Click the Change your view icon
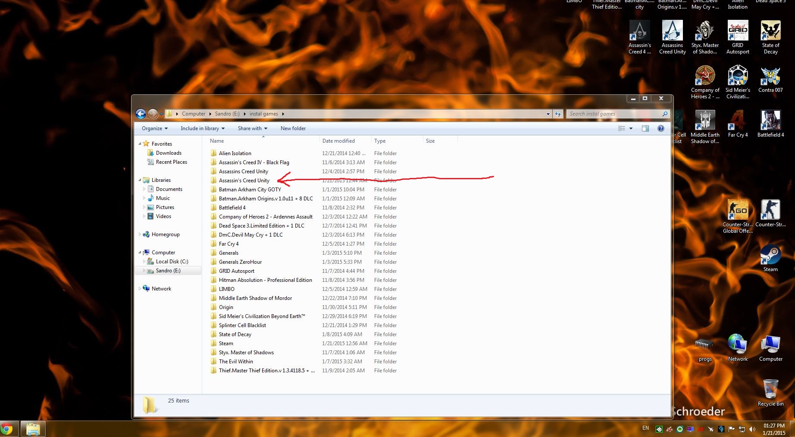The height and width of the screenshot is (437, 795). 622,128
